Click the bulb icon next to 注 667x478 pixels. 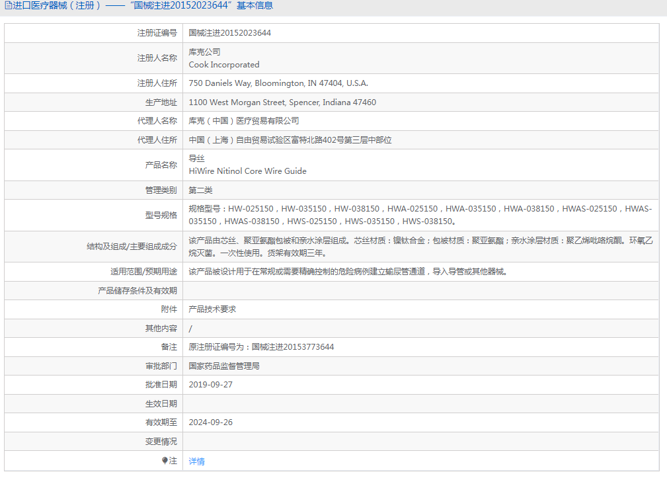[x=165, y=460]
